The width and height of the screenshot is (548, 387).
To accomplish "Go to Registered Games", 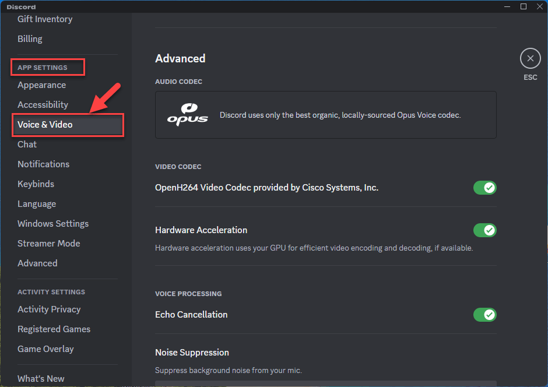I will 54,329.
